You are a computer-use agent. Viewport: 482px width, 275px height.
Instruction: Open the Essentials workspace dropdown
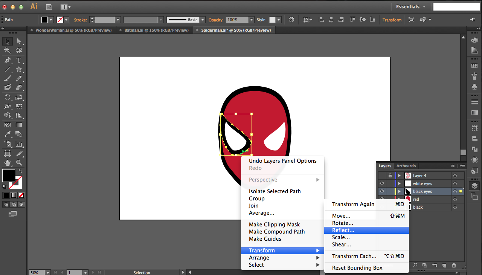pyautogui.click(x=410, y=7)
